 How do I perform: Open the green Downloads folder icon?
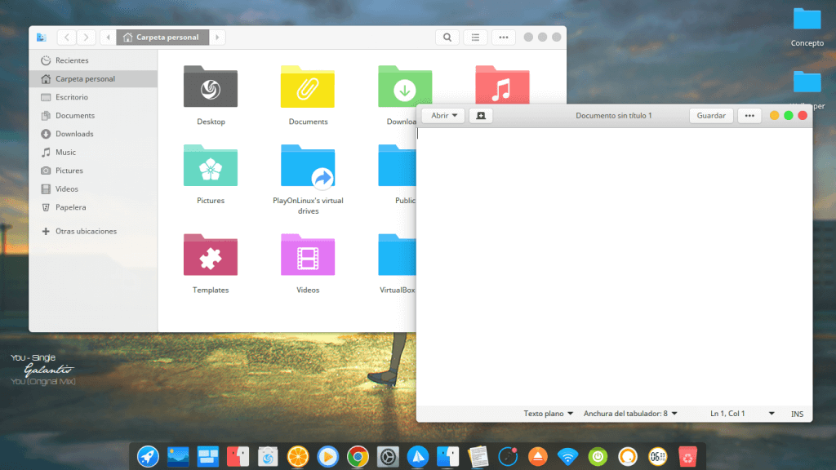point(405,86)
